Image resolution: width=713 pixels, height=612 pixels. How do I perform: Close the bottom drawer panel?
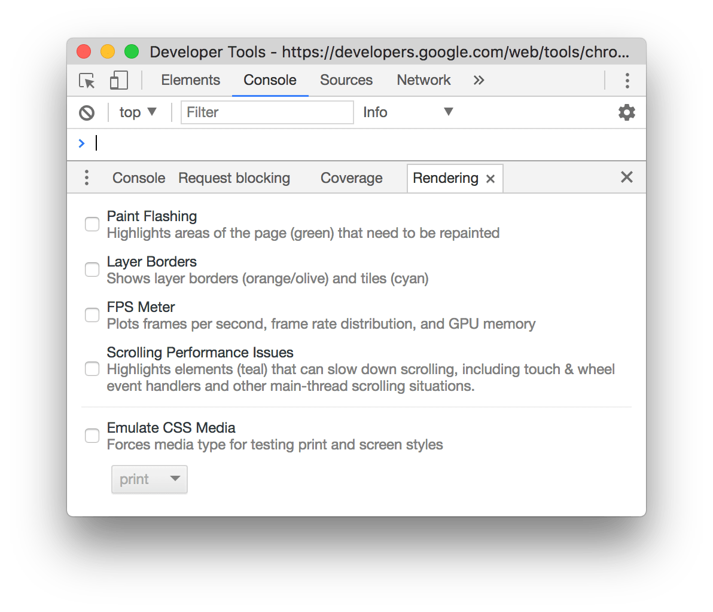626,177
